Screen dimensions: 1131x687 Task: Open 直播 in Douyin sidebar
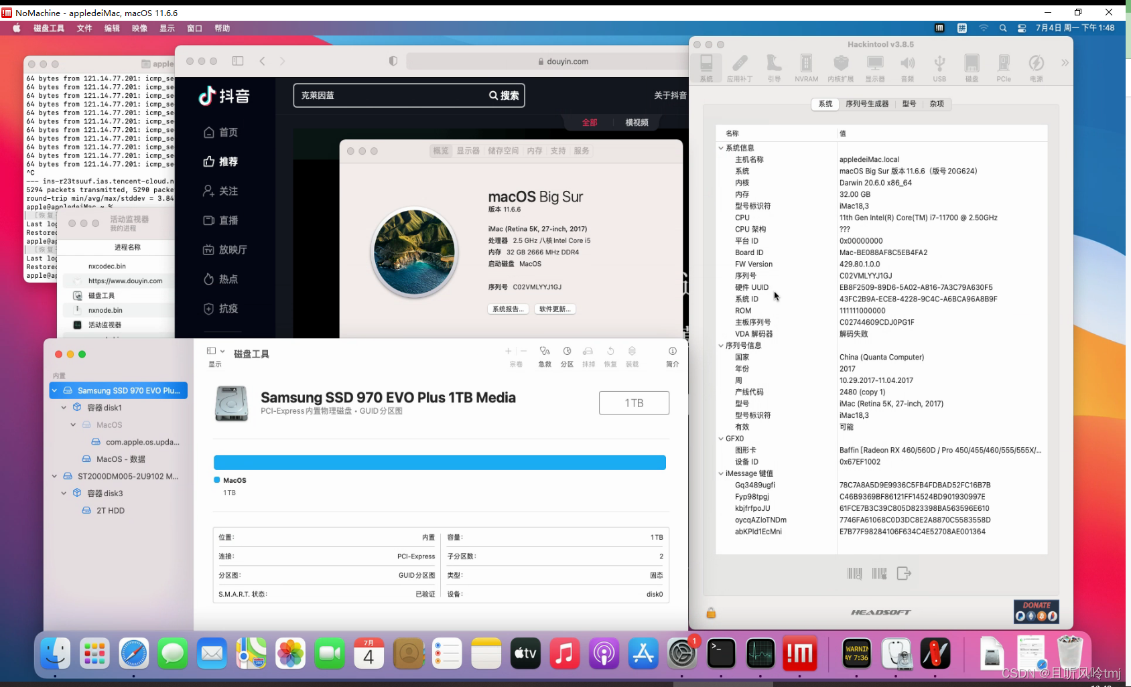point(221,220)
